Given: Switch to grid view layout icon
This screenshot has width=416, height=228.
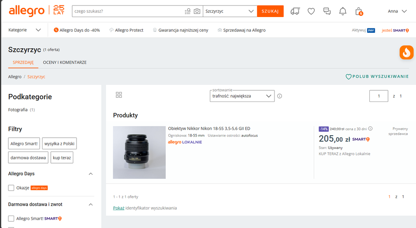Looking at the screenshot, I should 119,95.
